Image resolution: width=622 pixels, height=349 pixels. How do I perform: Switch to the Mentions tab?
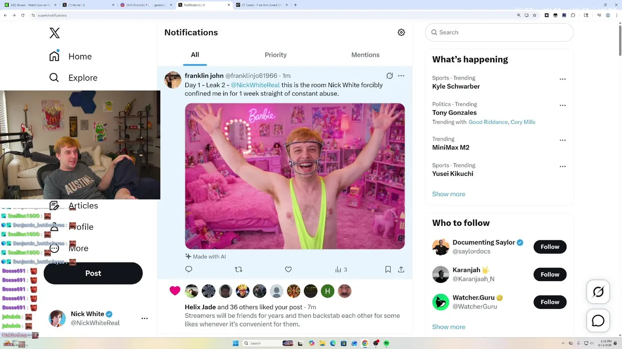tap(365, 55)
